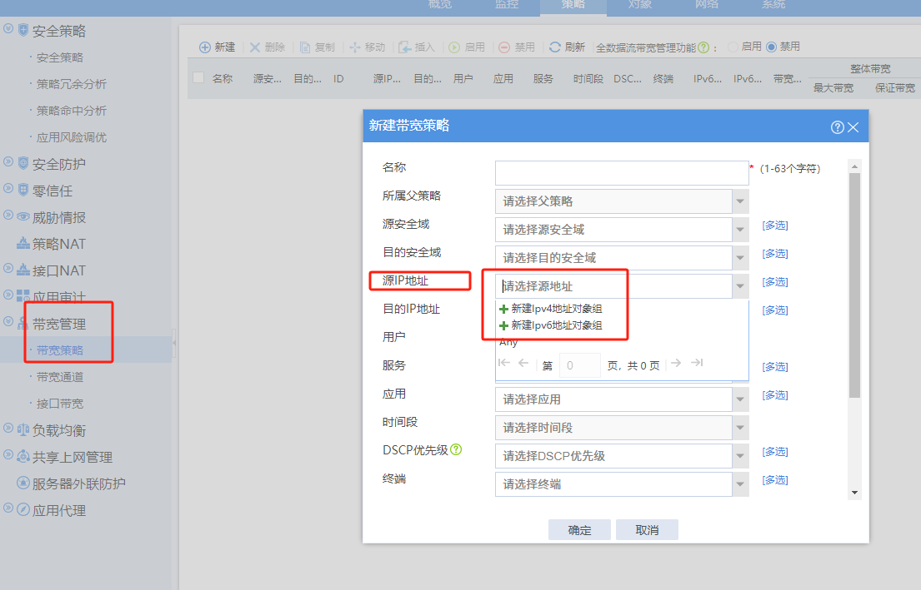Click the 服务器外联防护 icon
This screenshot has width=921, height=590.
click(x=23, y=483)
